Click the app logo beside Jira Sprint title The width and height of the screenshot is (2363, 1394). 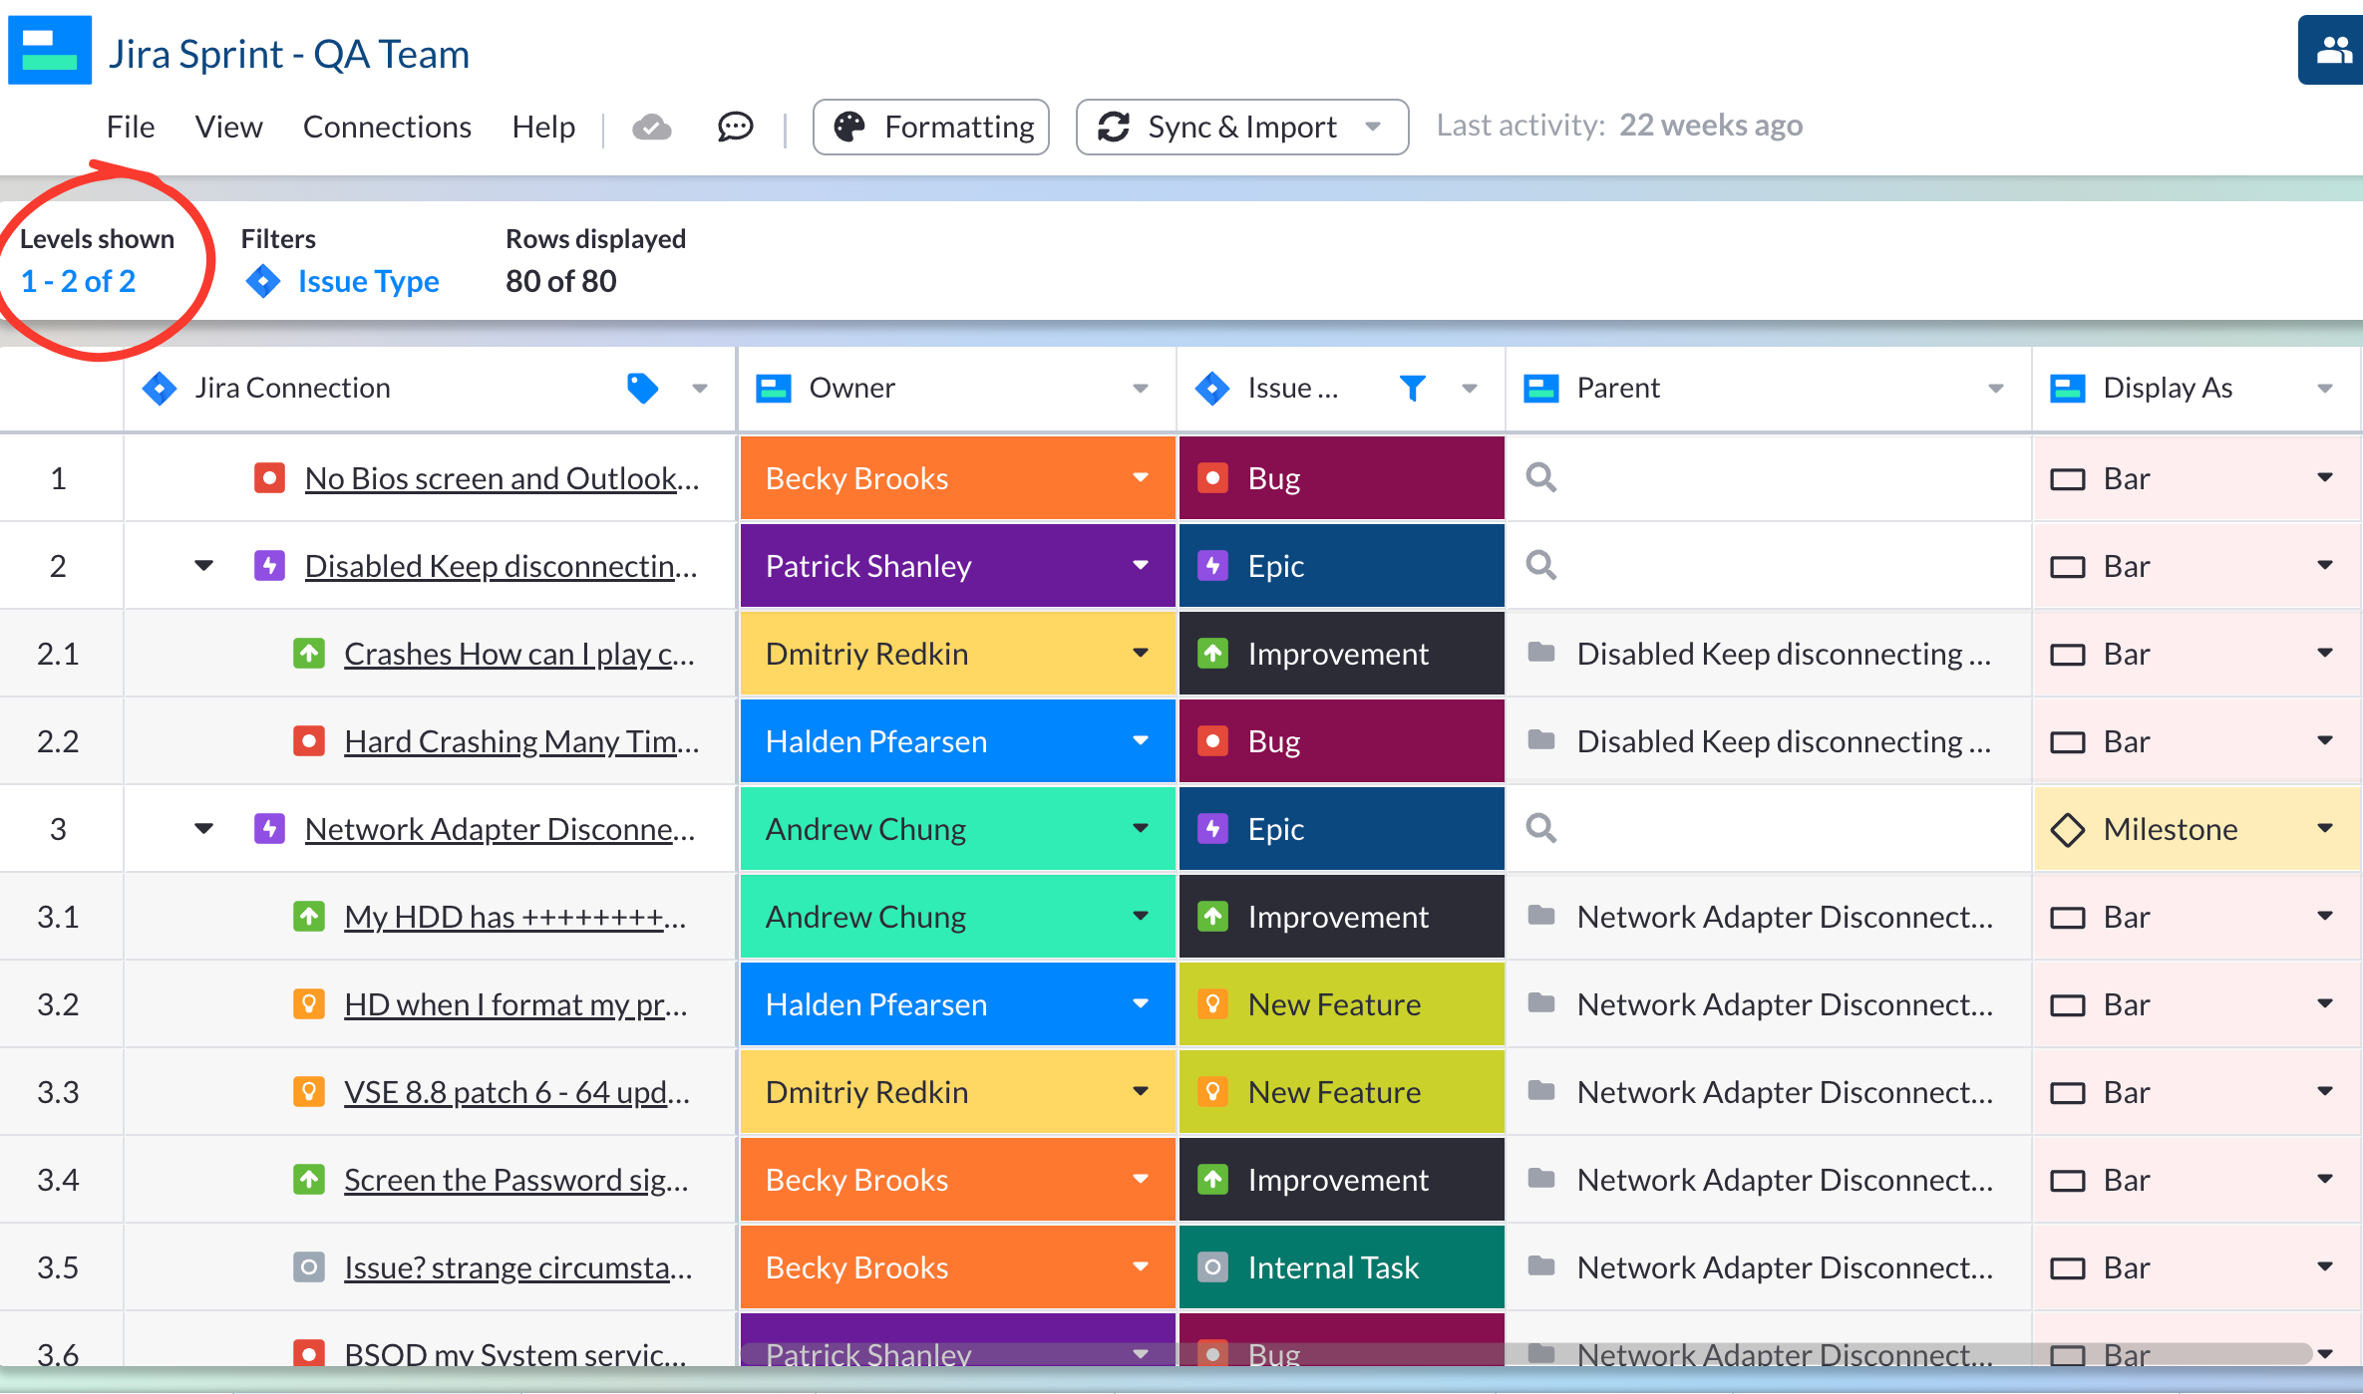(50, 50)
